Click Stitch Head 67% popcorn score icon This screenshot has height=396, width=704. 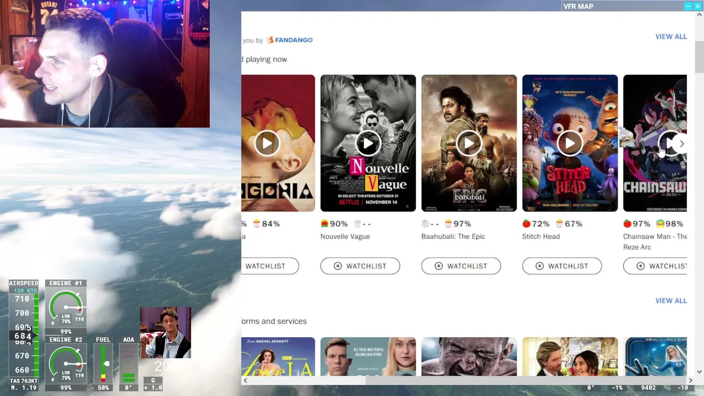tap(559, 224)
